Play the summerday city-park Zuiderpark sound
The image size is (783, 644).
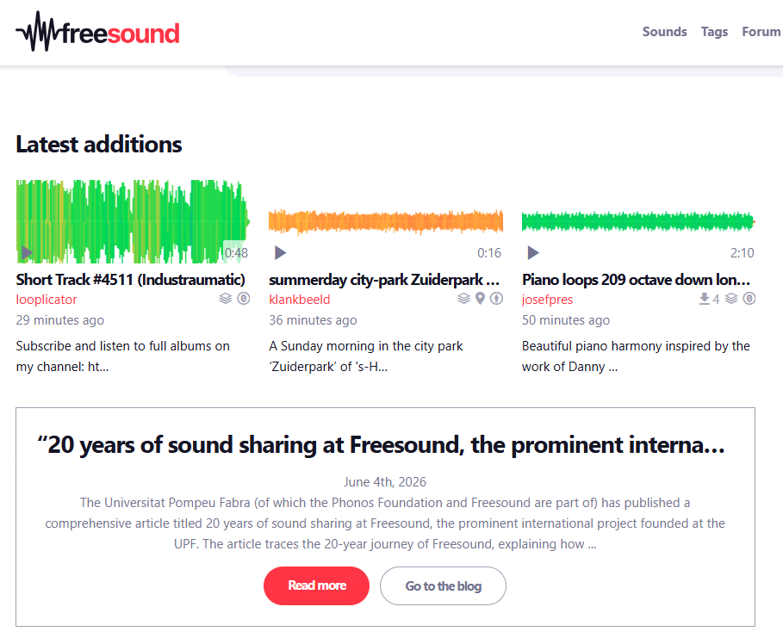coord(280,252)
